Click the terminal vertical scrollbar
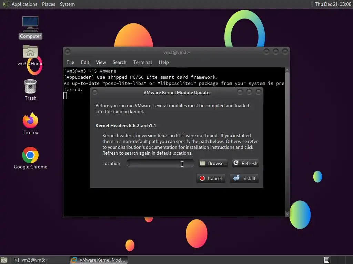Image resolution: width=353 pixels, height=264 pixels. point(287,141)
